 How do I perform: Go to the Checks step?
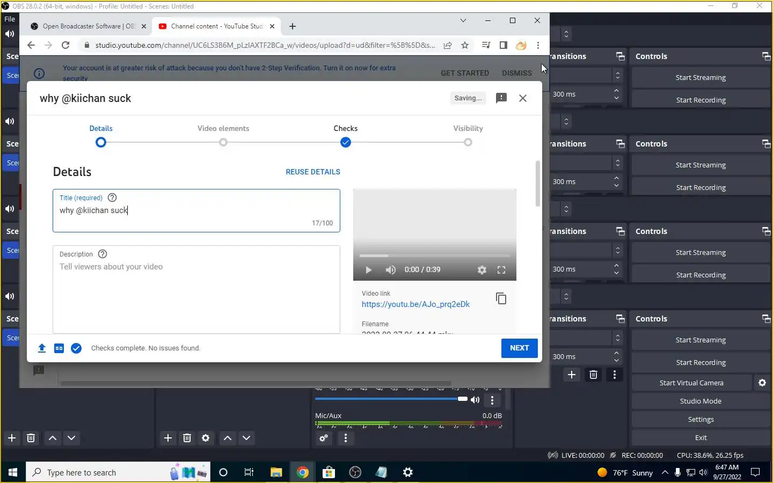pos(346,135)
